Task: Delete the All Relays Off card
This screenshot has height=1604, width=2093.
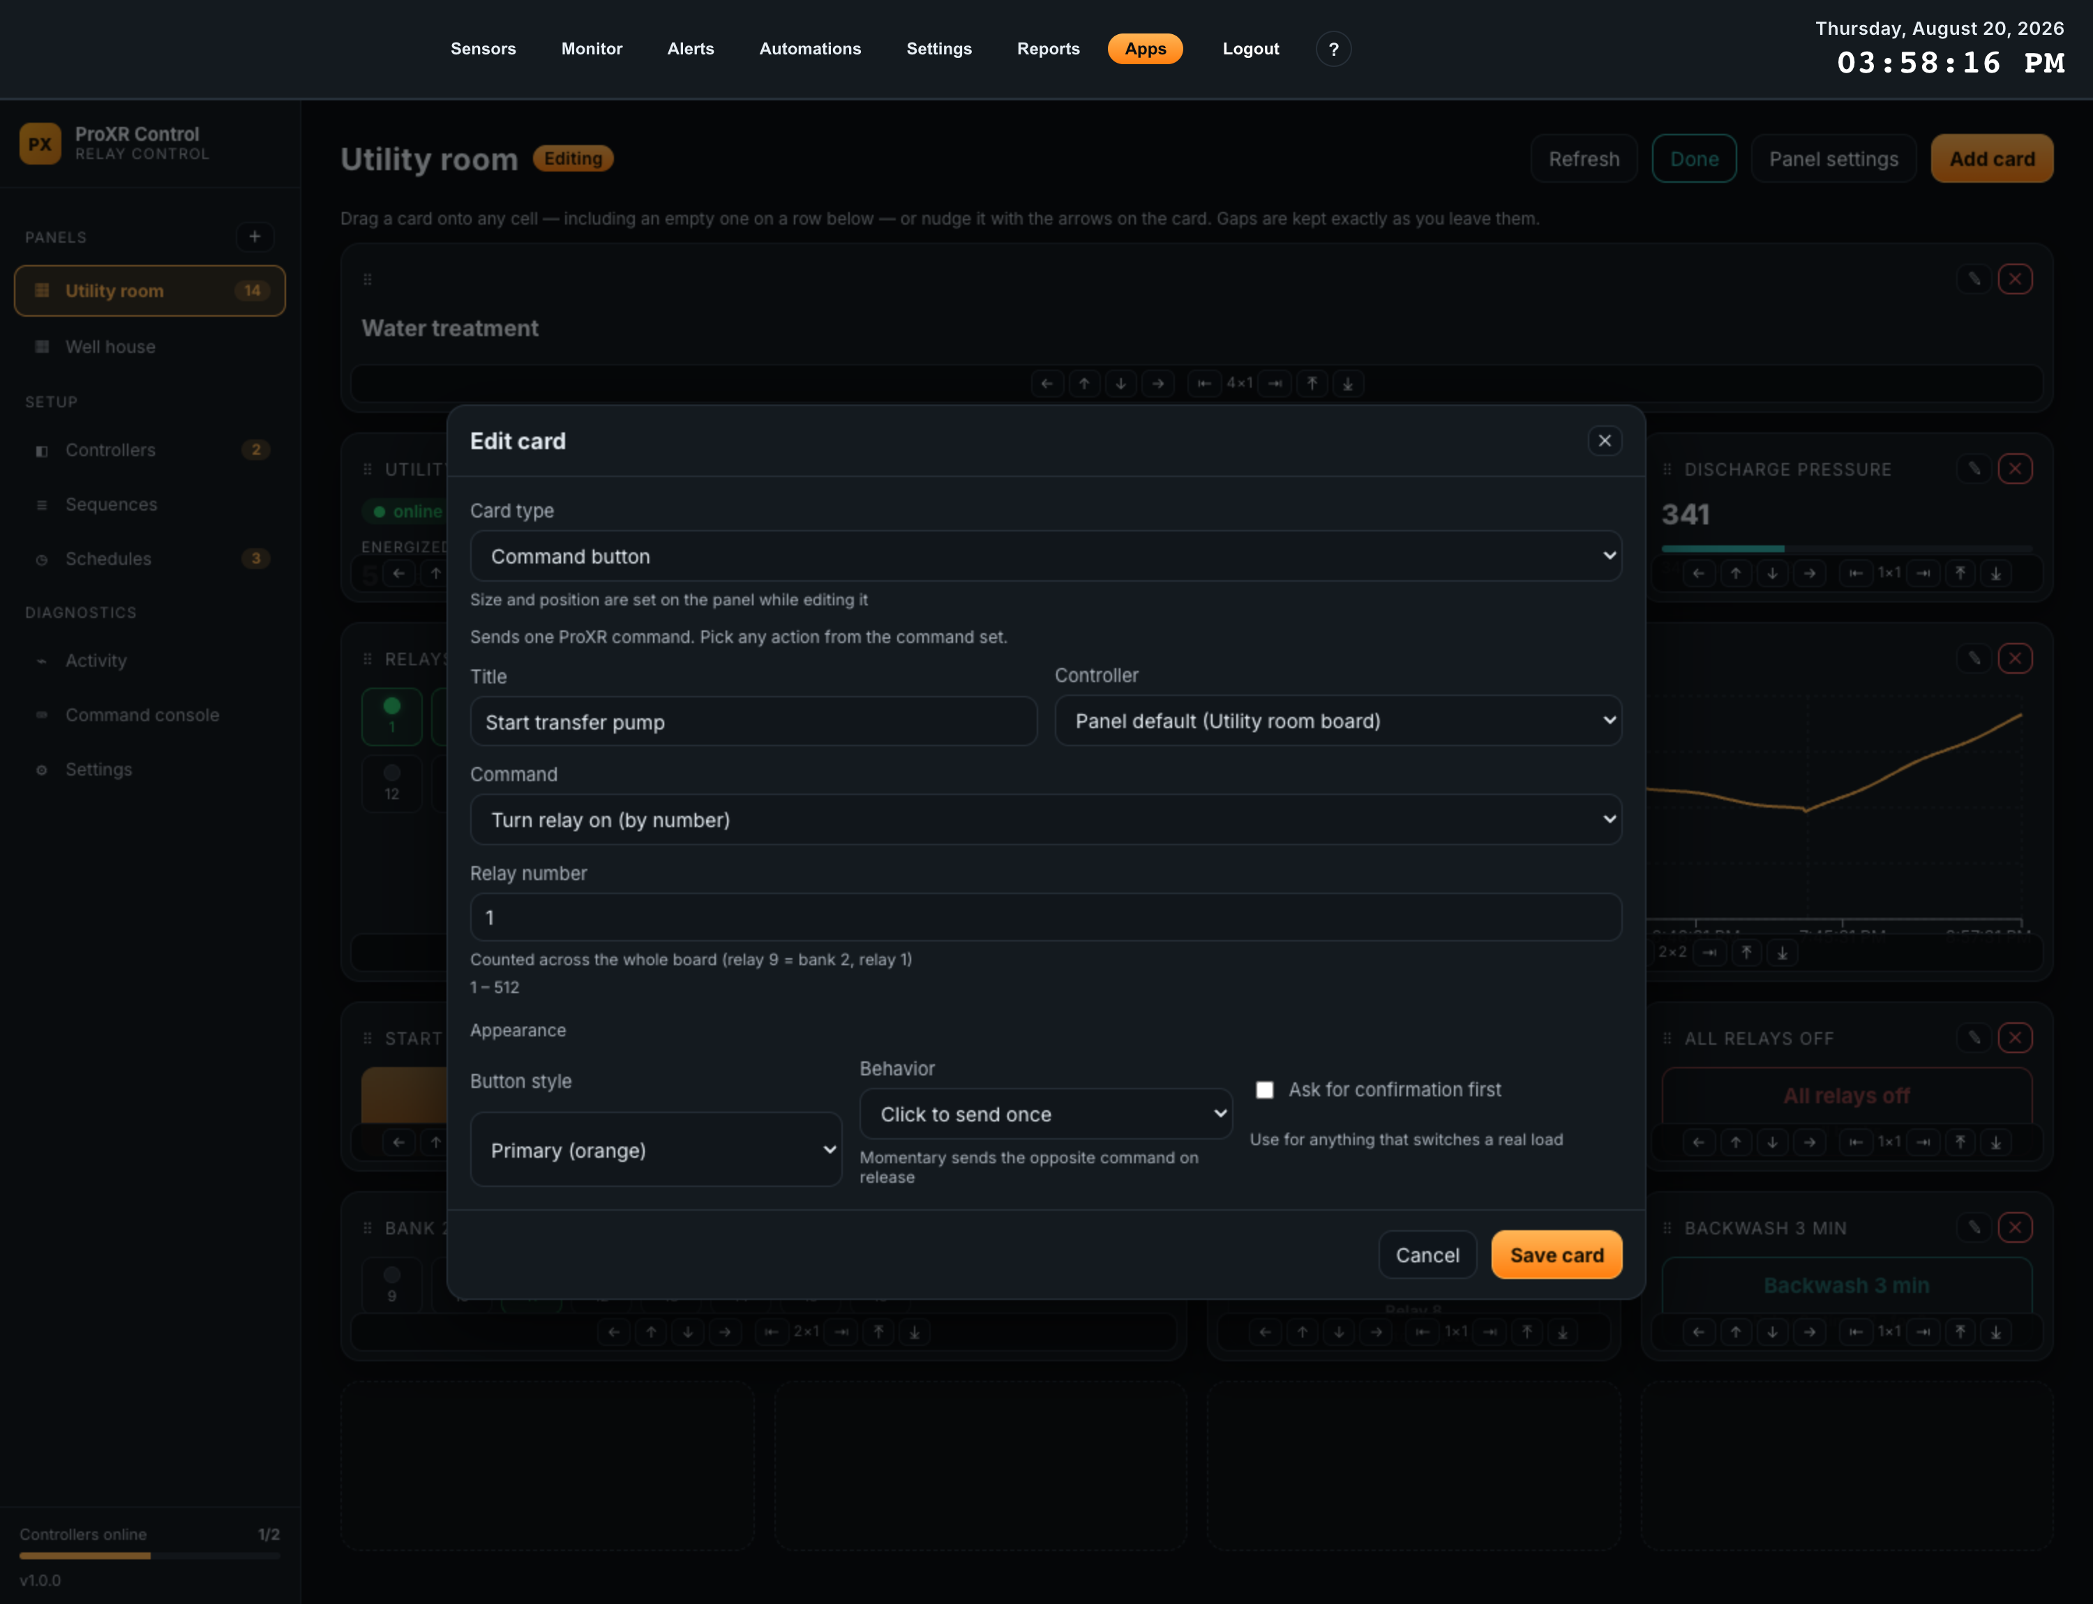Action: tap(2015, 1038)
